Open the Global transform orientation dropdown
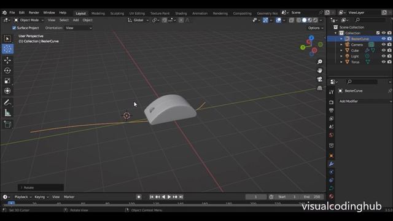 click(x=138, y=20)
